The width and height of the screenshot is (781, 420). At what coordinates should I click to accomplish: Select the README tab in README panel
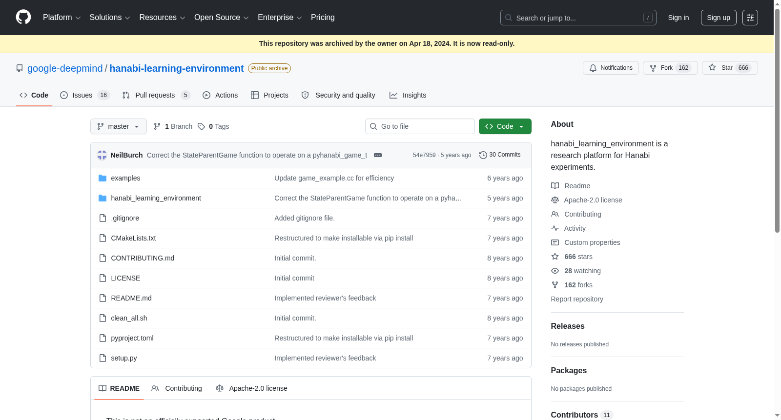point(119,388)
